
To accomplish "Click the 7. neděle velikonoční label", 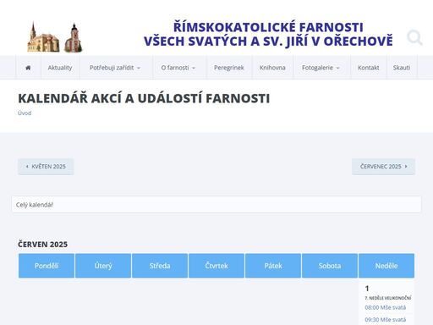I will 388,298.
